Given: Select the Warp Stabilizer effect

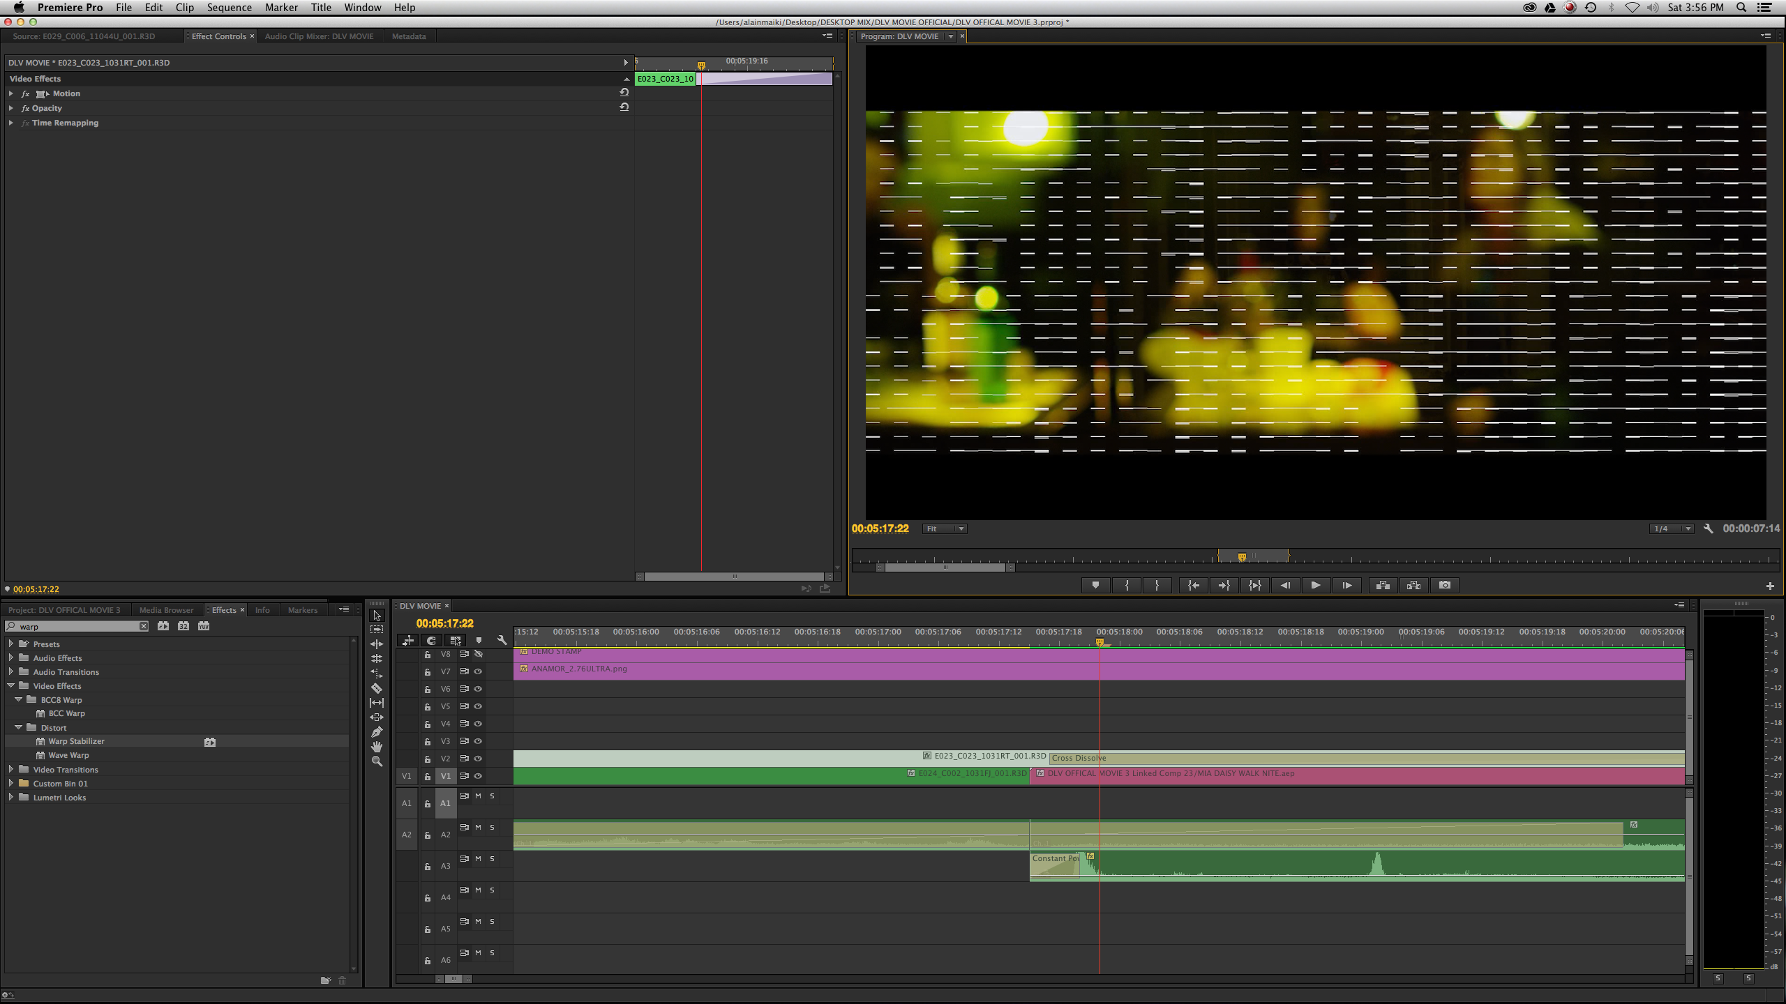Looking at the screenshot, I should tap(76, 742).
